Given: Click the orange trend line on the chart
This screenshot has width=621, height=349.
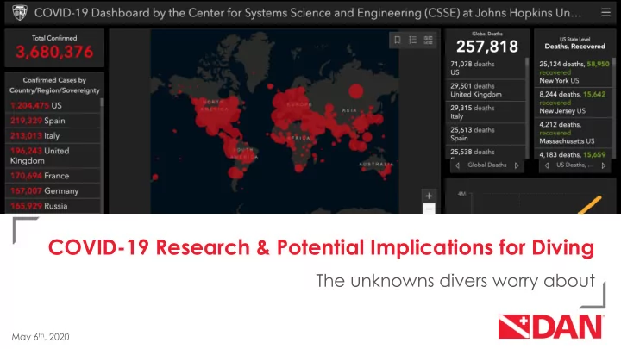Looking at the screenshot, I should [590, 204].
